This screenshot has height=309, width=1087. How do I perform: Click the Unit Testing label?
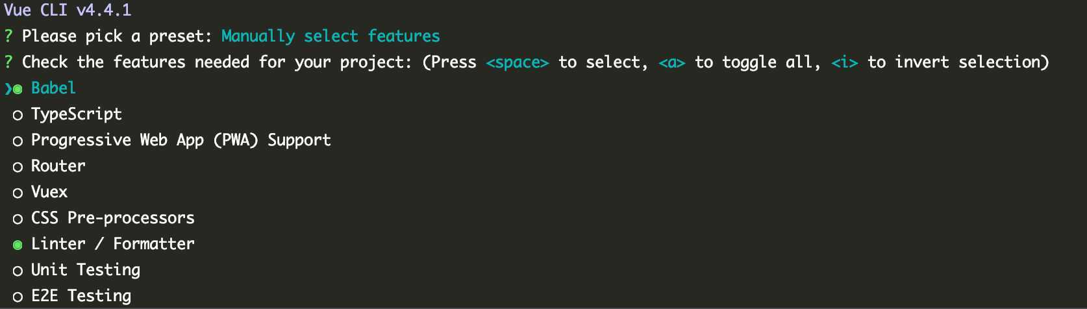(86, 270)
